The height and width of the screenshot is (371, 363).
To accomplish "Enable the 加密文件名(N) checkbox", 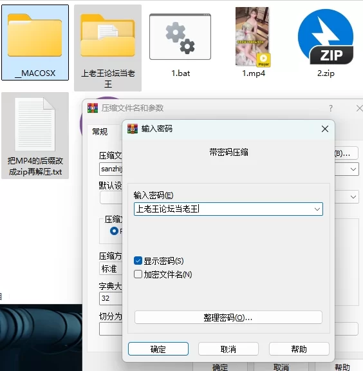I will coord(138,274).
